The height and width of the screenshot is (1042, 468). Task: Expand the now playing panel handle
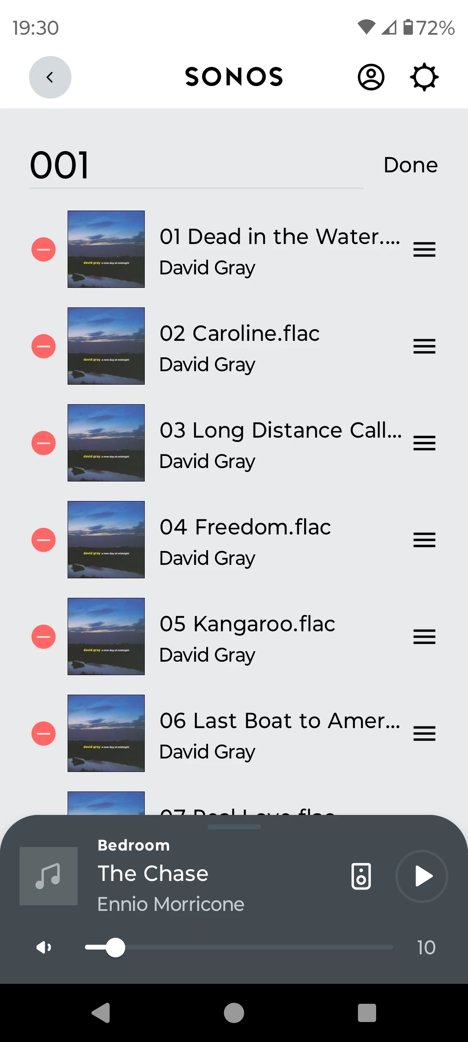tap(234, 827)
